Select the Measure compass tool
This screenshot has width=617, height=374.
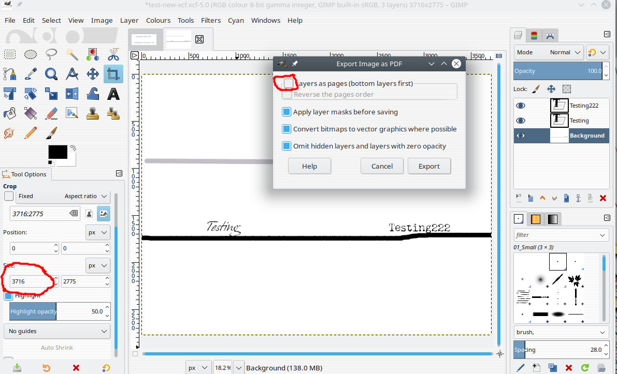[x=72, y=74]
